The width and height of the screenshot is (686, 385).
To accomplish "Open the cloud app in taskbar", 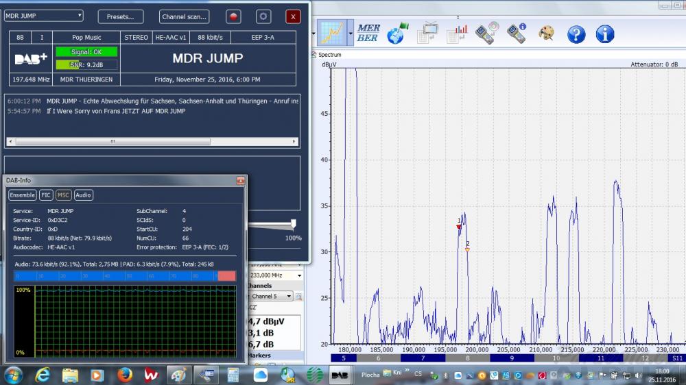I will pyautogui.click(x=260, y=375).
